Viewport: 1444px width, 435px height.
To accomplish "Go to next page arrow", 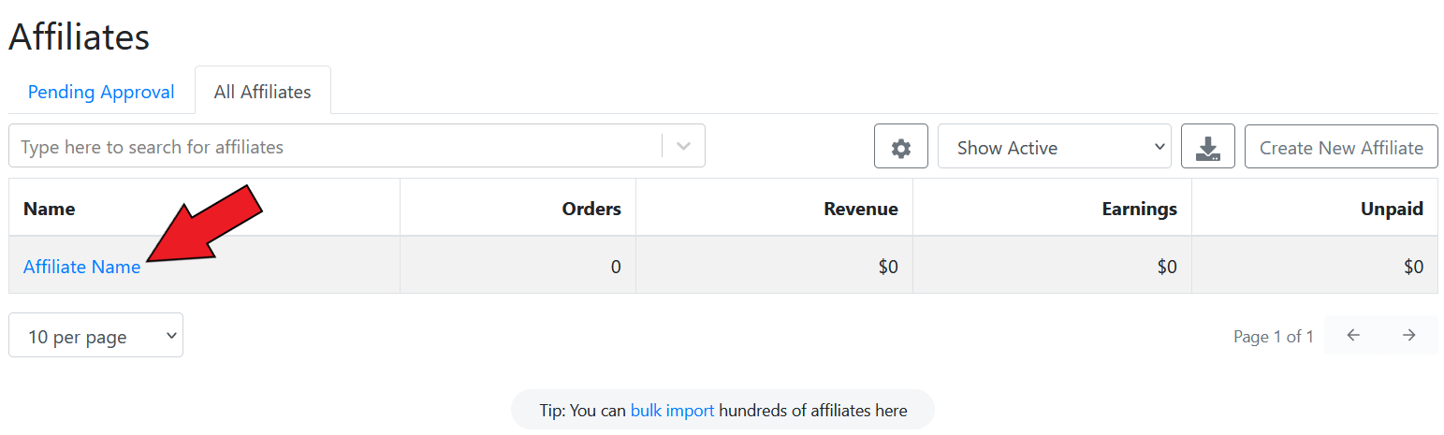I will 1409,336.
